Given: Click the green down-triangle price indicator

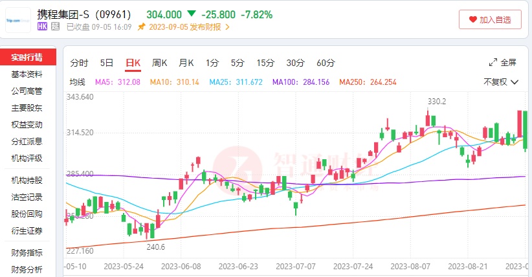Looking at the screenshot, I should (x=192, y=14).
